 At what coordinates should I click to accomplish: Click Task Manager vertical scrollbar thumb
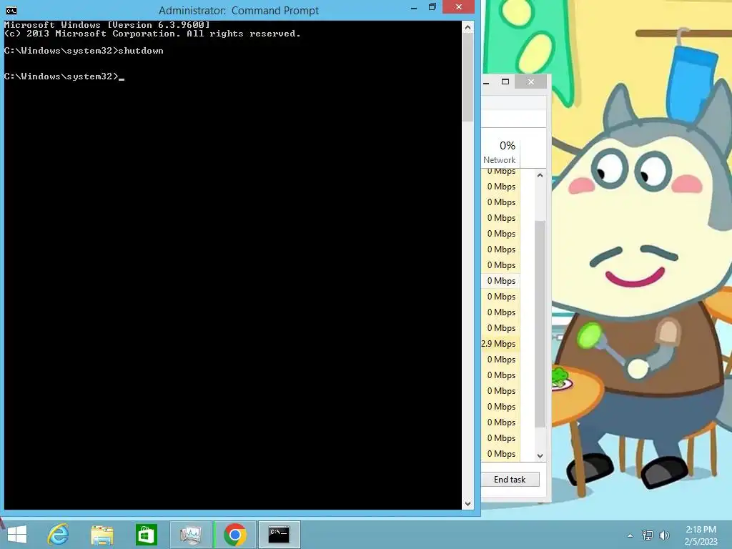pos(540,324)
